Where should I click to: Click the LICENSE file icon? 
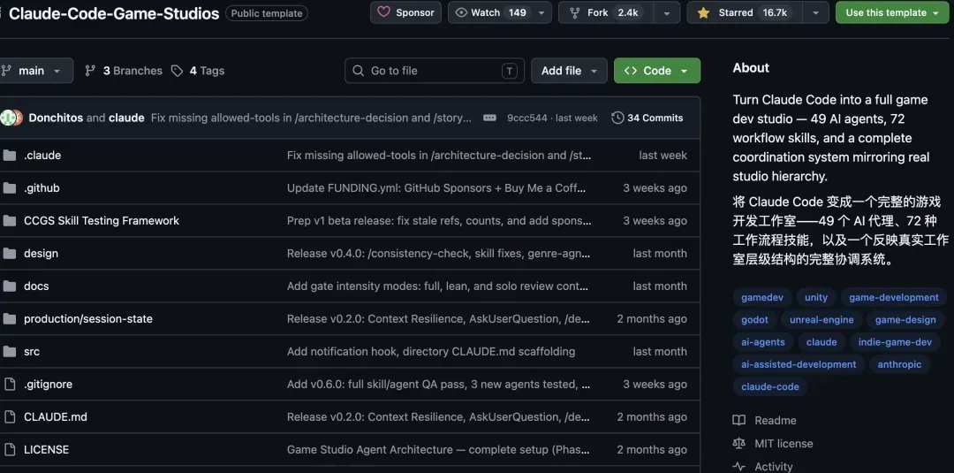click(x=9, y=450)
